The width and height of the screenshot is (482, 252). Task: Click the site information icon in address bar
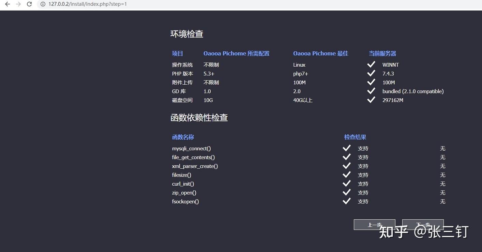tap(42, 4)
